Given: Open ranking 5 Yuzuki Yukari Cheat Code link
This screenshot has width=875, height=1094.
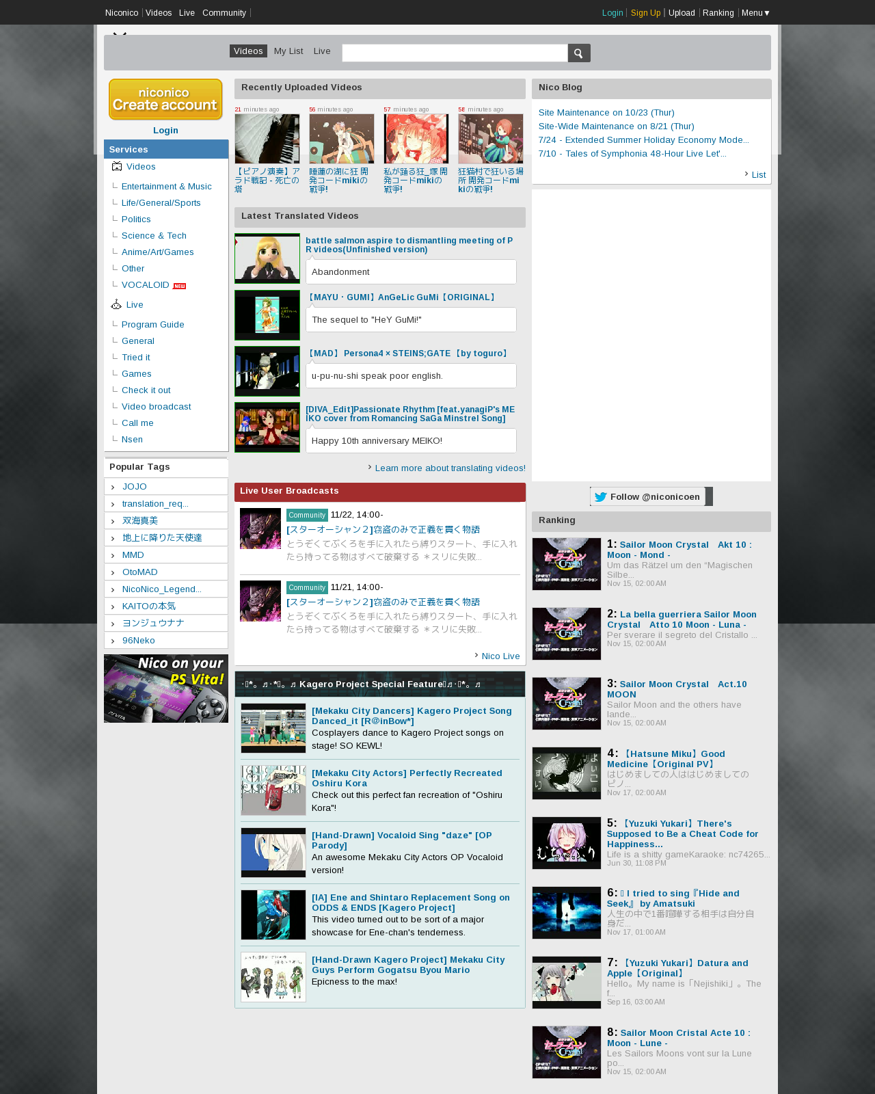Looking at the screenshot, I should click(x=682, y=834).
